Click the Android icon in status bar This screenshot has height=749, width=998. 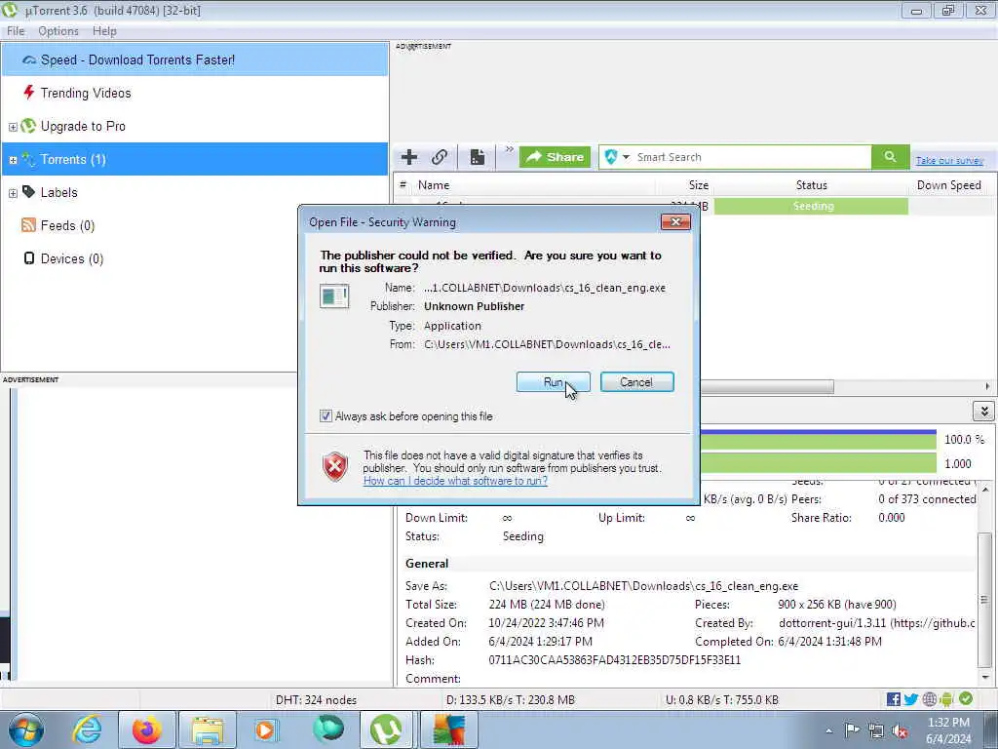(946, 699)
